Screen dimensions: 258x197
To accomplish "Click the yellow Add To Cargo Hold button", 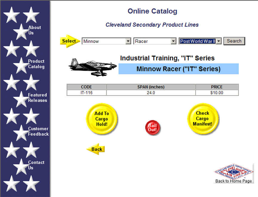I will pyautogui.click(x=102, y=119).
